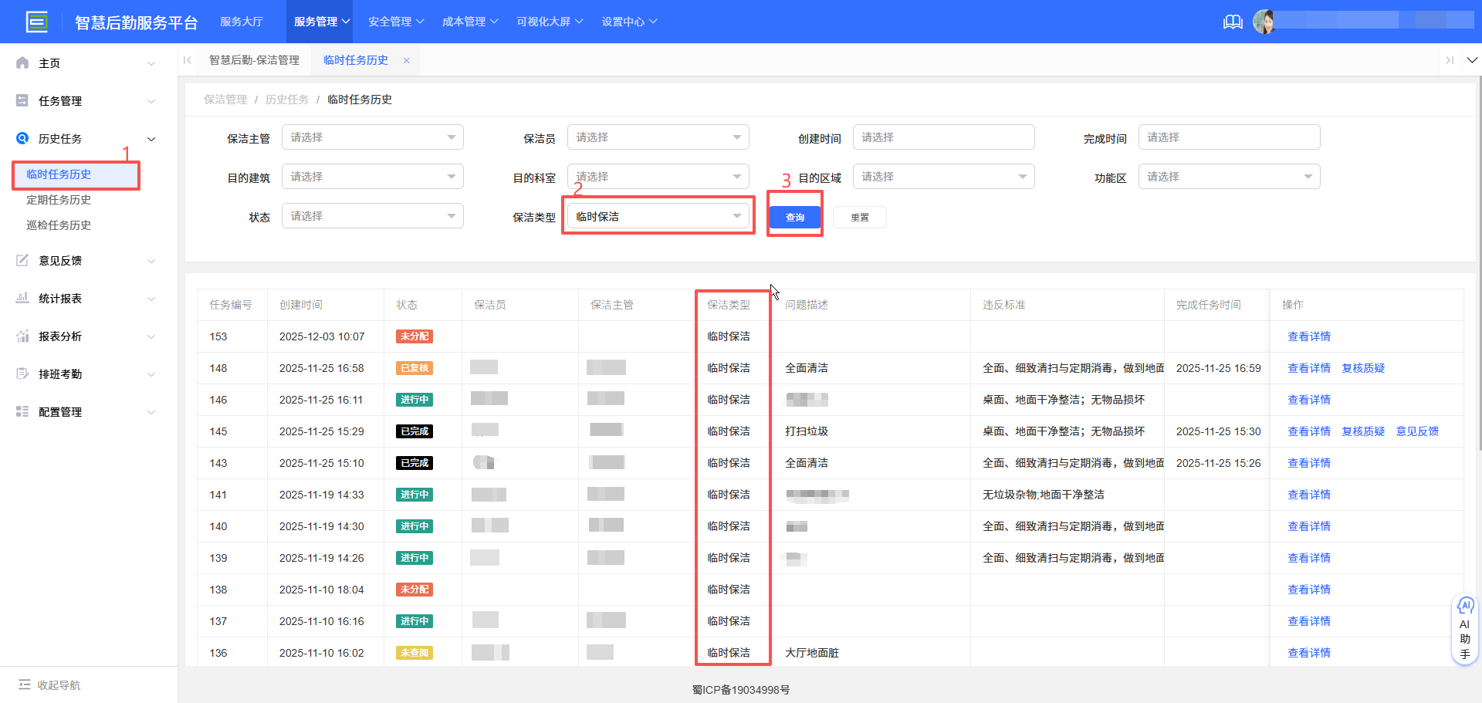
Task: Select the 主页 home icon in sidebar
Action: click(x=22, y=63)
